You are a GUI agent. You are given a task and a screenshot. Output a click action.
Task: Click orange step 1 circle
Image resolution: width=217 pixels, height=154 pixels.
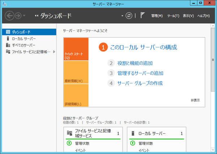coord(103,47)
